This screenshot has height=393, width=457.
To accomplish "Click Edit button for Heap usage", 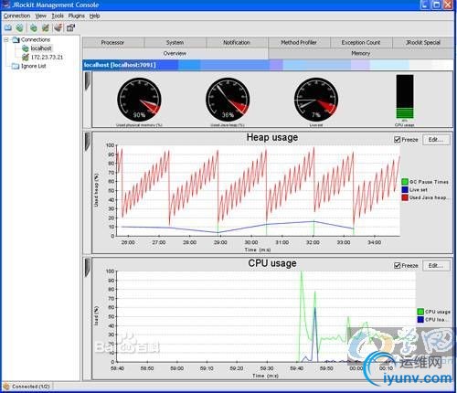I will coord(436,140).
